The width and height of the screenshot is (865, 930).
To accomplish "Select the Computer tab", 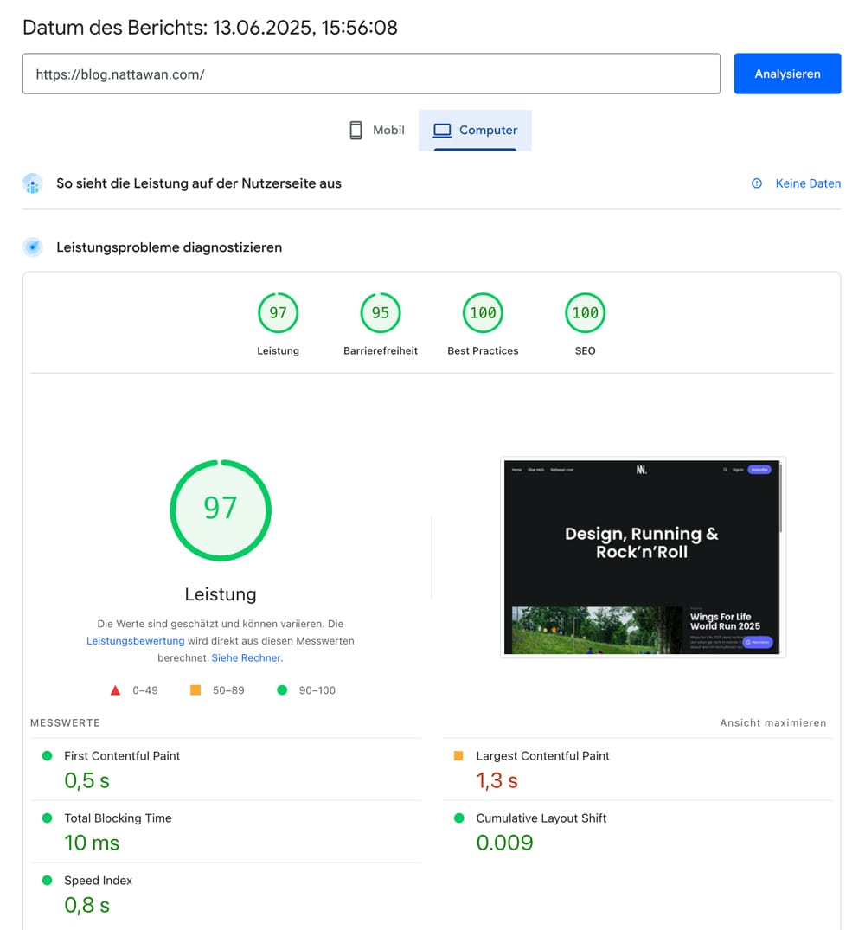I will tap(475, 130).
